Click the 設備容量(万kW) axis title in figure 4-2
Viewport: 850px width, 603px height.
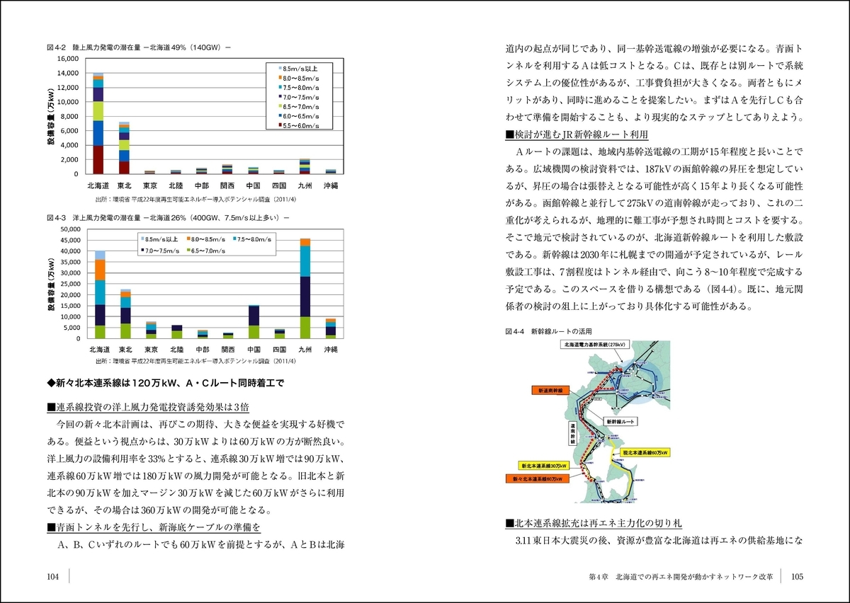pos(50,115)
